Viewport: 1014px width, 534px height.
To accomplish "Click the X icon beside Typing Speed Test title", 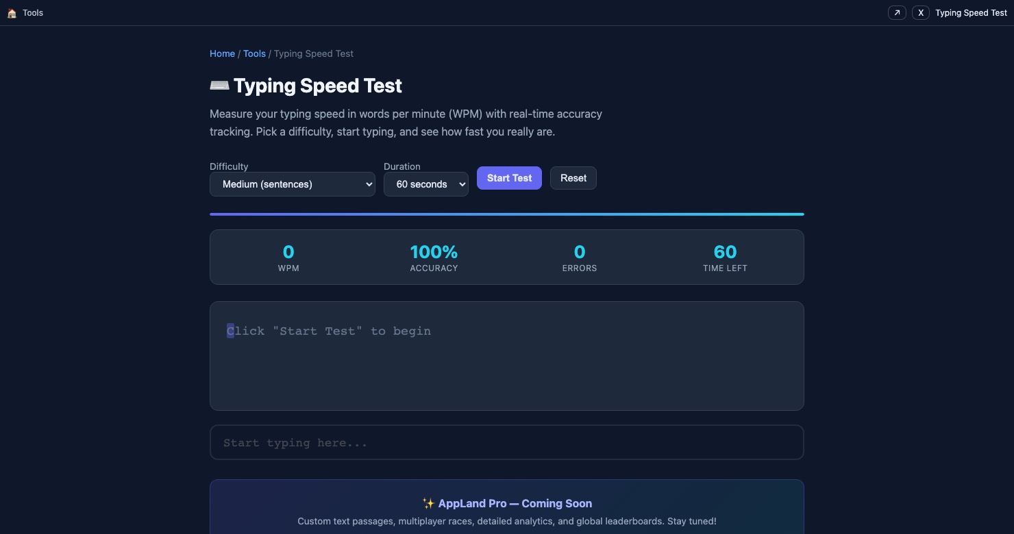I will click(x=921, y=12).
